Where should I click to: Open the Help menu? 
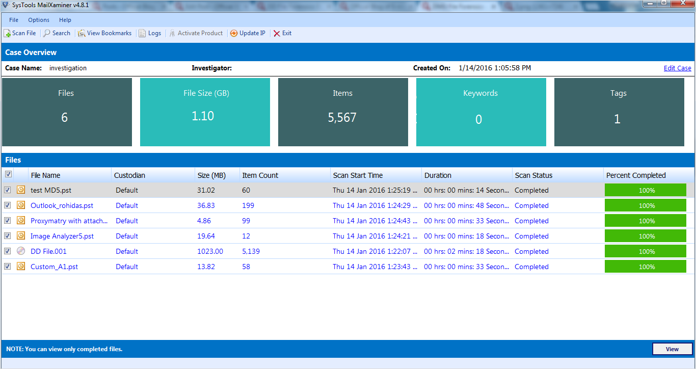coord(65,20)
